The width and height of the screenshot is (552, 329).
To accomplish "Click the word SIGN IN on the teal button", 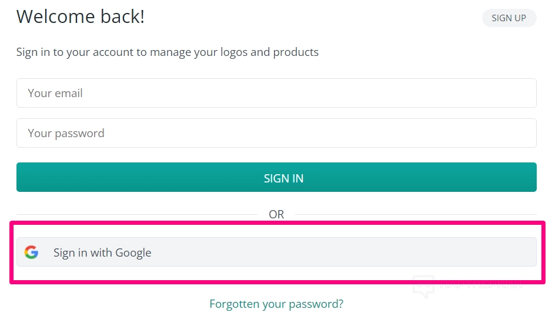I will coord(283,178).
